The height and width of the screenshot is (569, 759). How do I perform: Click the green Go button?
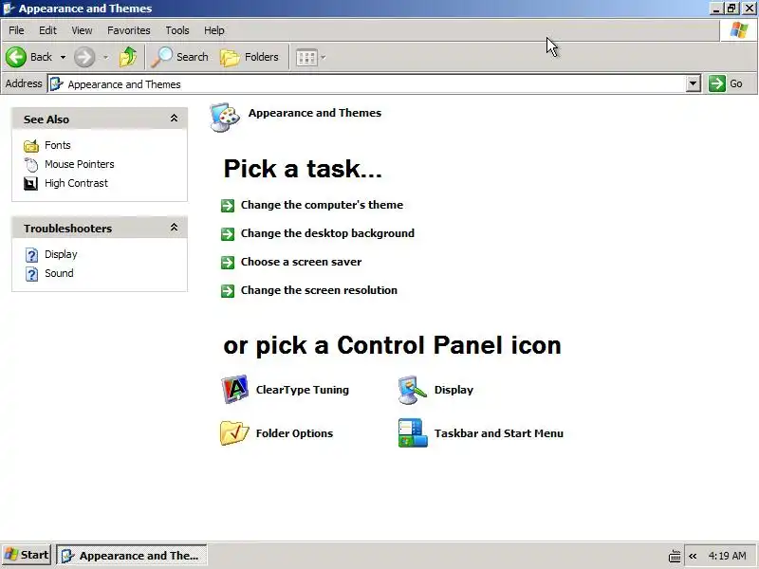coord(727,83)
